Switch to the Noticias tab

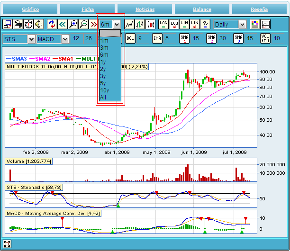tap(145, 9)
